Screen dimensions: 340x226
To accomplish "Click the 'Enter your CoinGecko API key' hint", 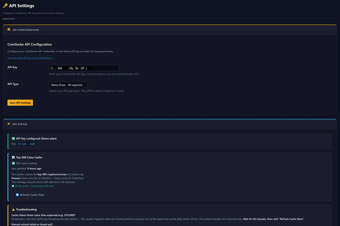I will click(94, 74).
